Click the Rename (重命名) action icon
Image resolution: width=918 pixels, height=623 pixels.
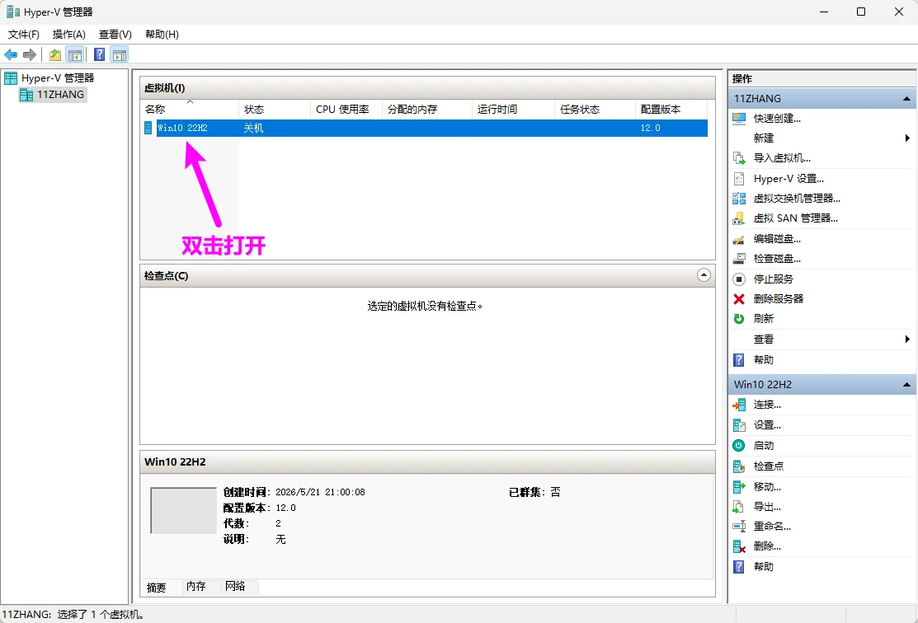(x=739, y=527)
